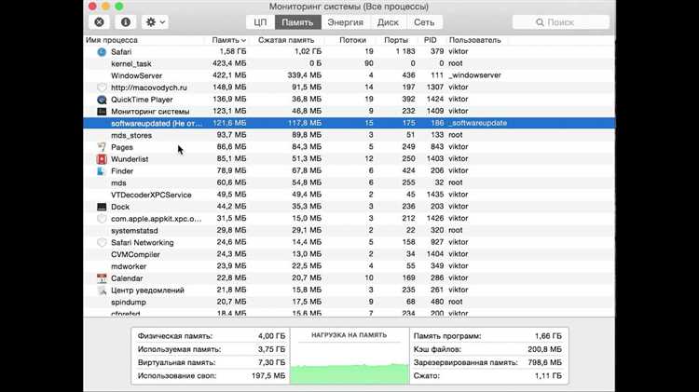
Task: Click the Зарезервированная память label
Action: [466, 362]
